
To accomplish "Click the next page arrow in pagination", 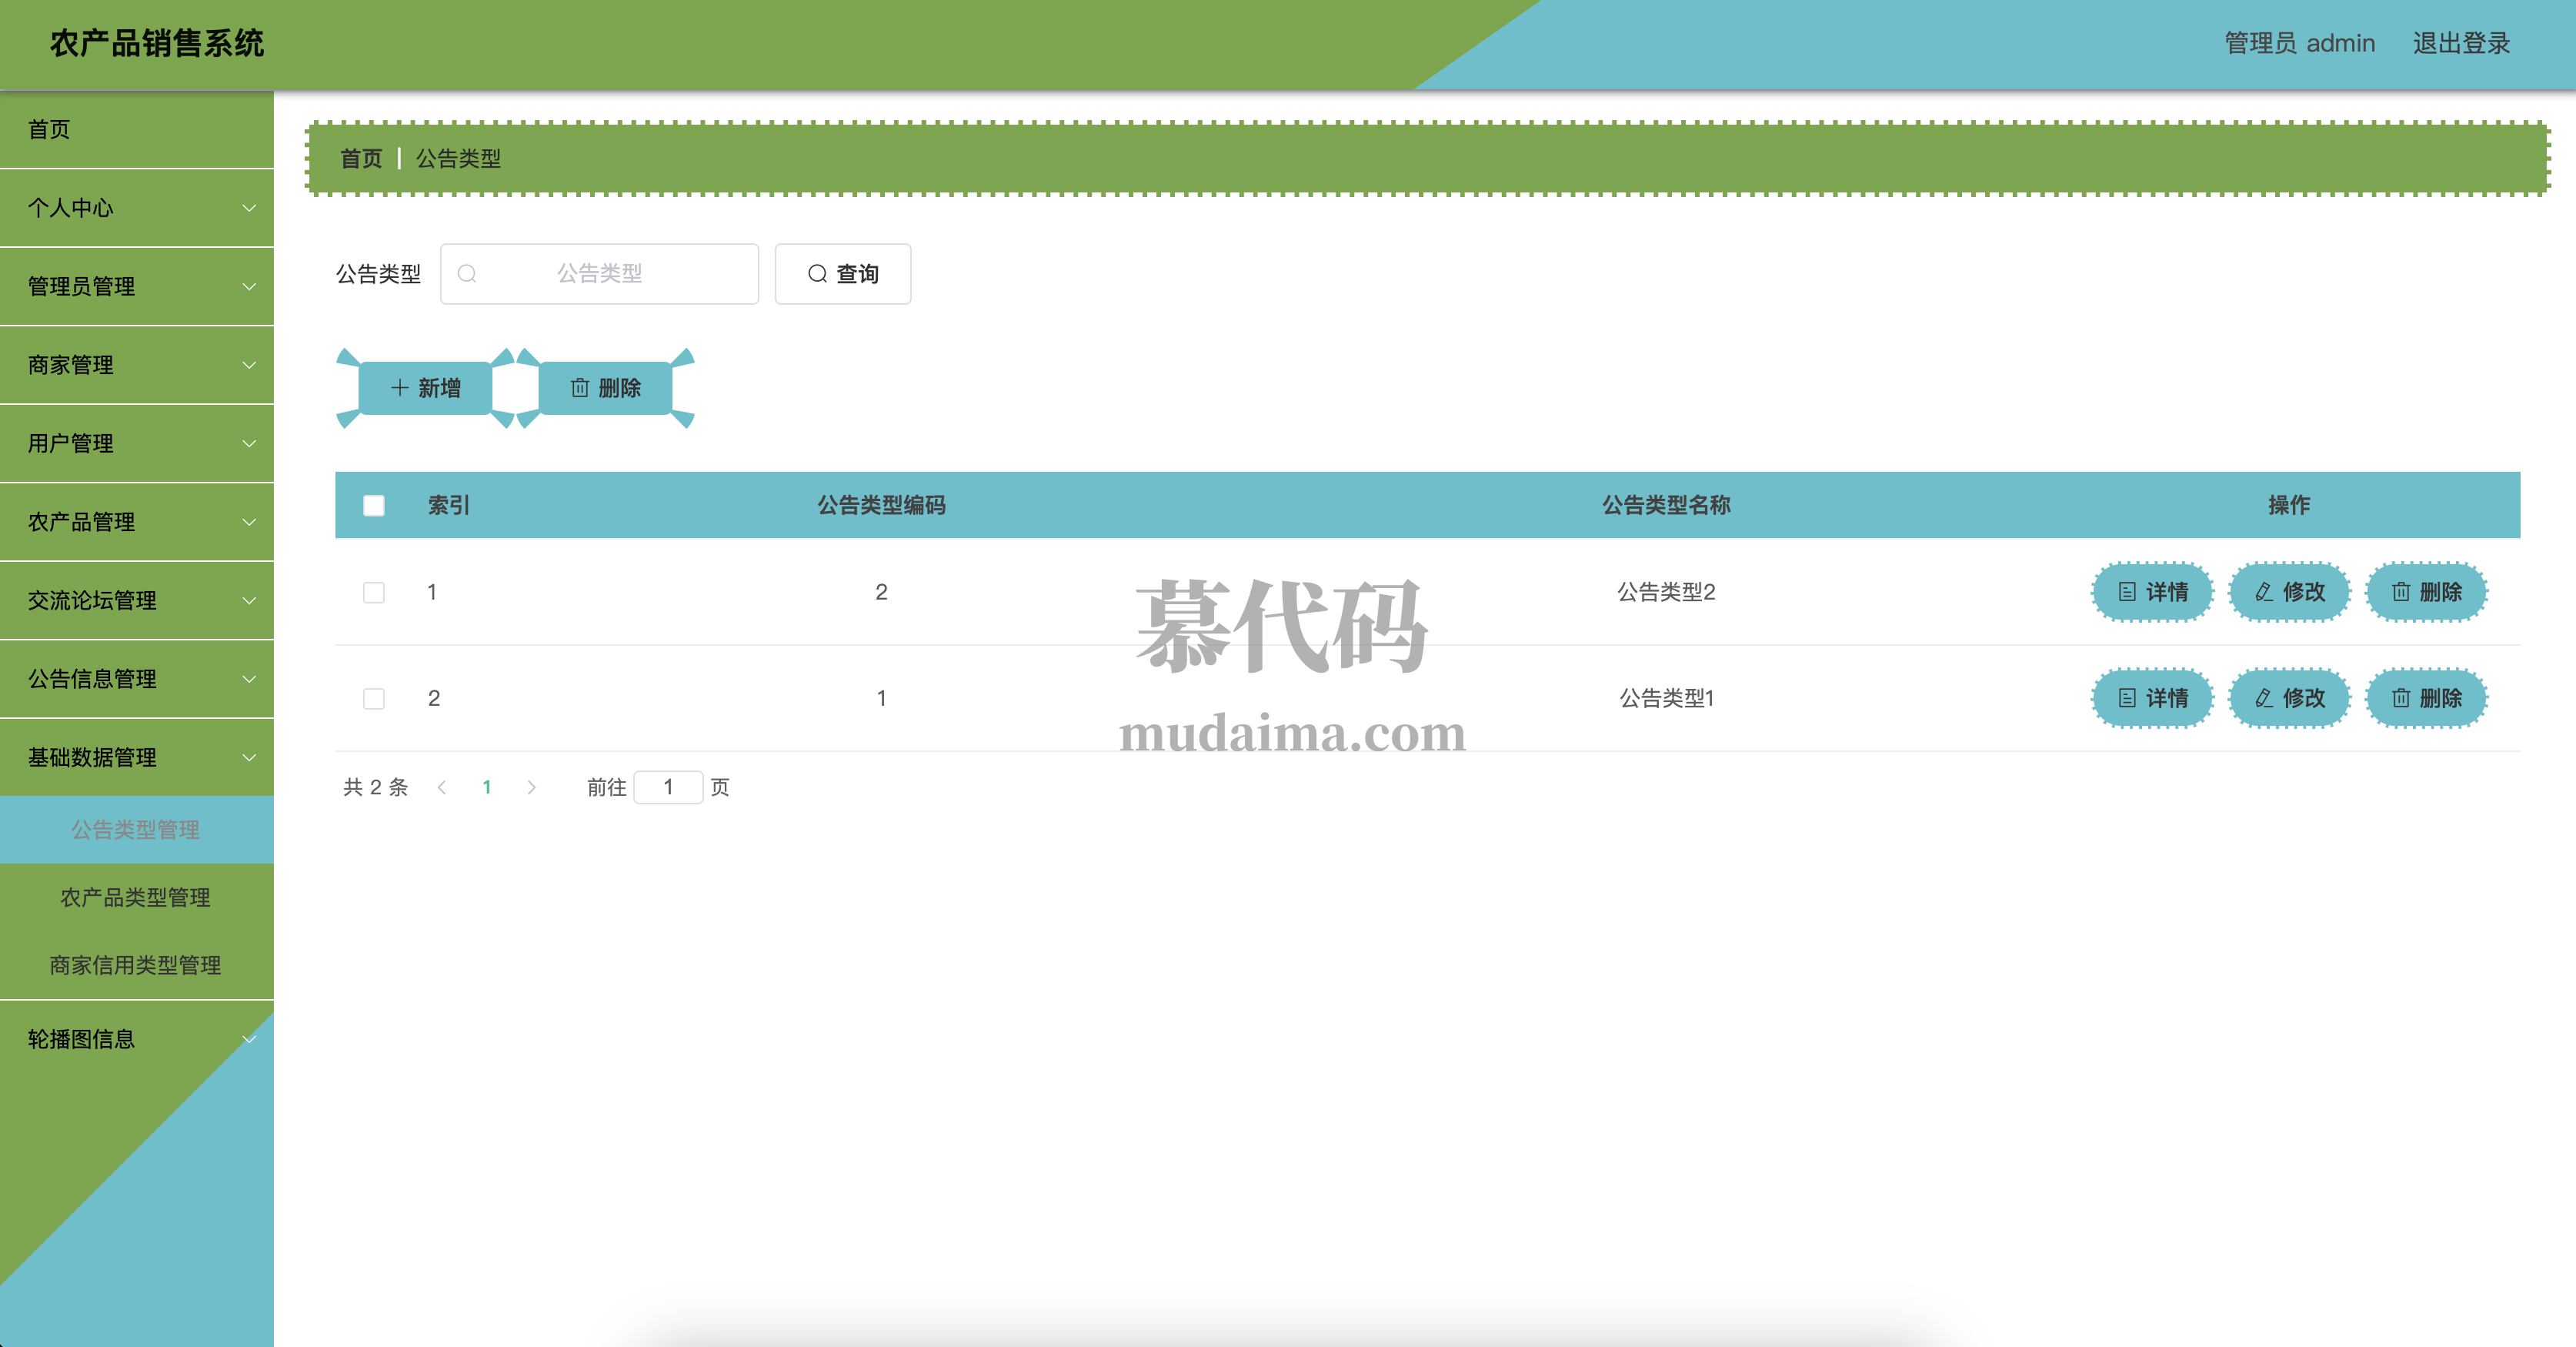I will [x=531, y=787].
